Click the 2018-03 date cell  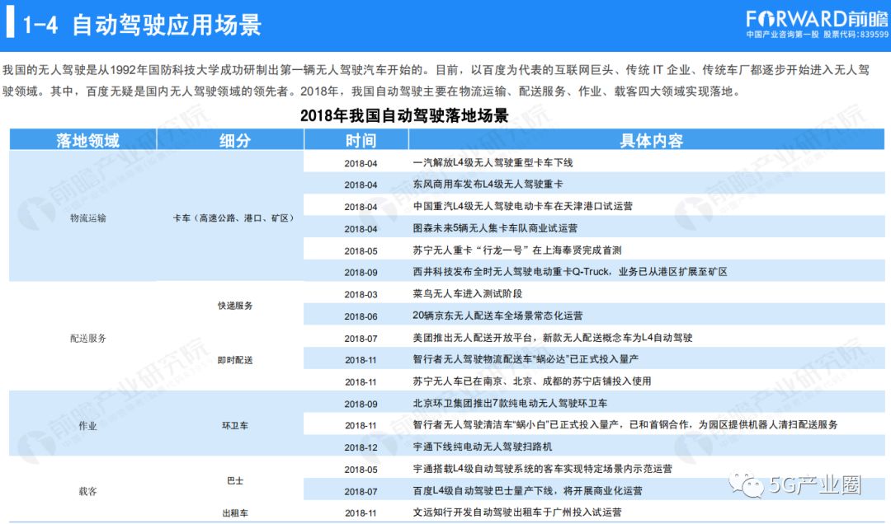(361, 295)
